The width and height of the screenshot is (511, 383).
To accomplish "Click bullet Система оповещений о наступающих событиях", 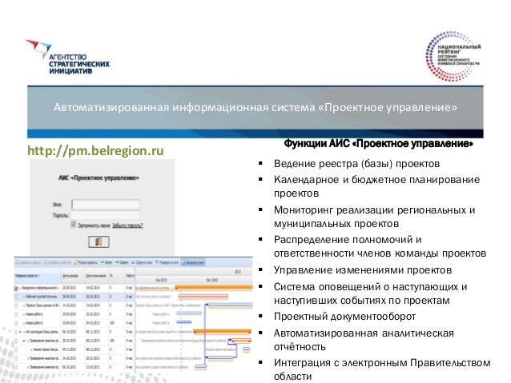I will pos(371,293).
